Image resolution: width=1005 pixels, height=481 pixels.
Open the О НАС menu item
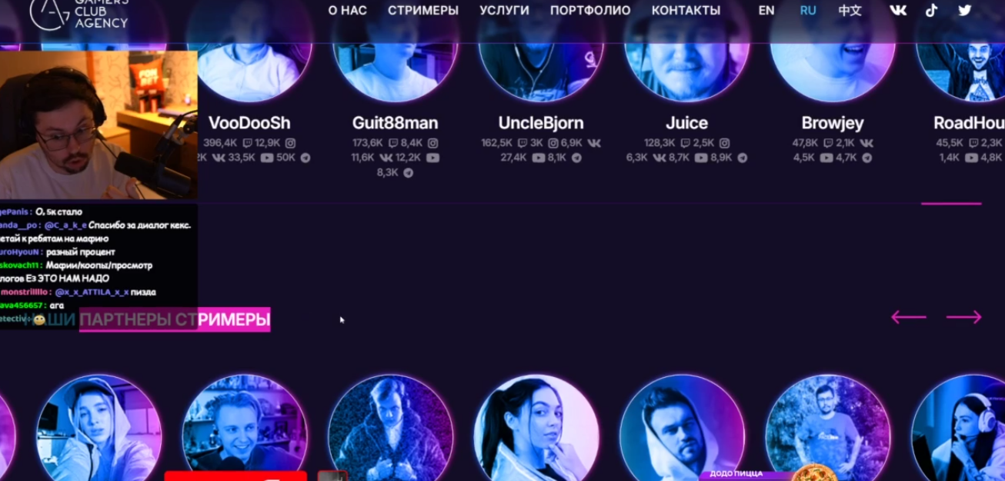(348, 11)
